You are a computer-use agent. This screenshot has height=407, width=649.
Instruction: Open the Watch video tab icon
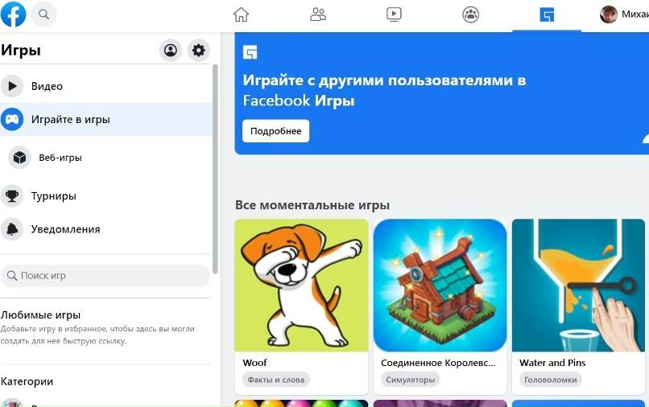click(x=394, y=14)
